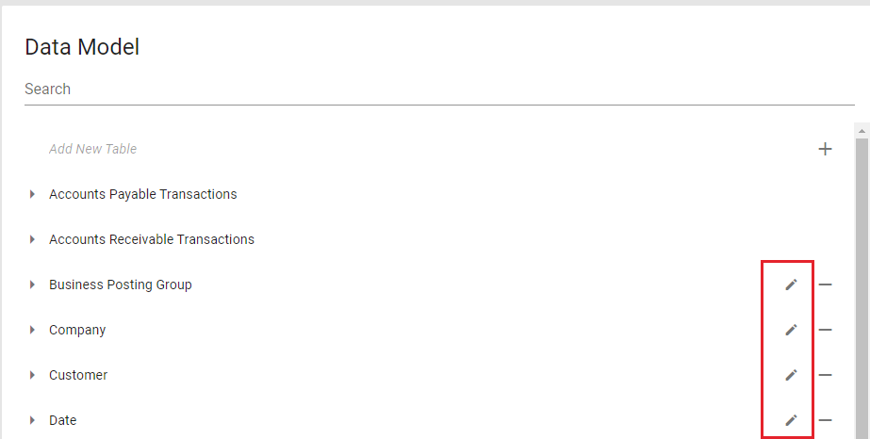
Task: Edit the Date table
Action: click(791, 420)
